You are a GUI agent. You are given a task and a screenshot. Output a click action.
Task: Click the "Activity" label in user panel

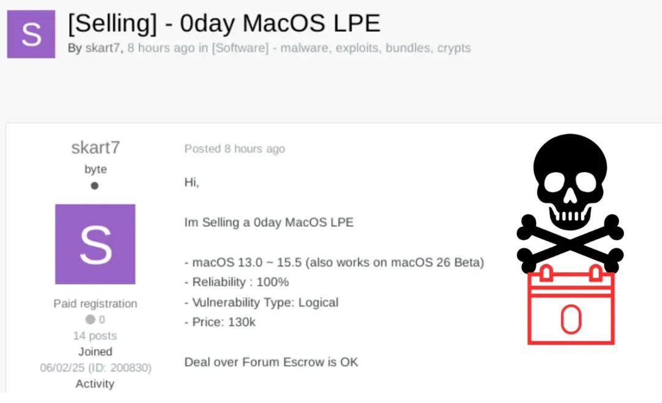click(x=95, y=383)
